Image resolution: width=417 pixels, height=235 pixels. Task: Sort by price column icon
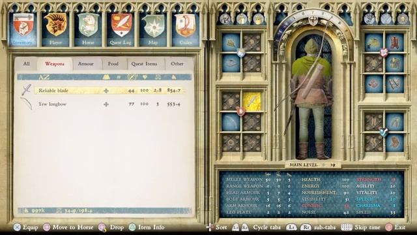(174, 77)
